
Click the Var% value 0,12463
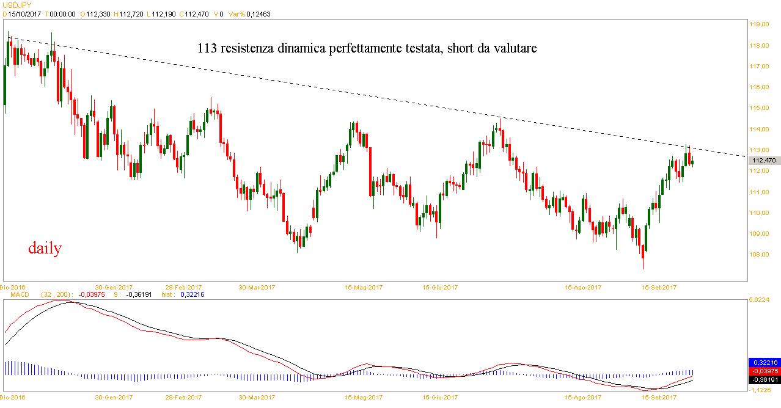click(x=258, y=13)
